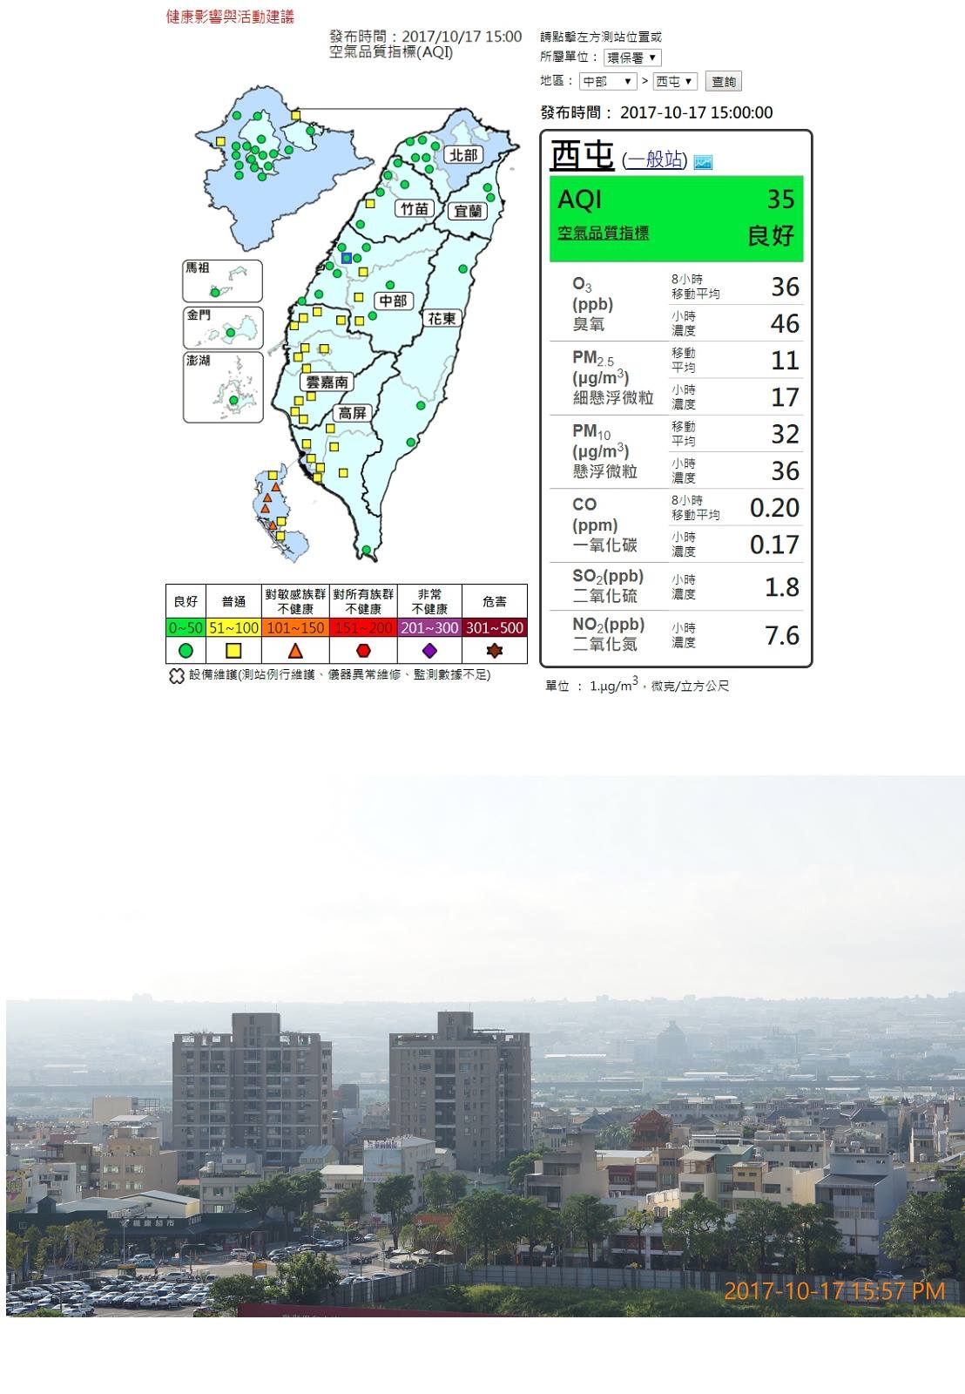Click the PM2.5 移動平均 value 11
Viewport: 965px width, 1394px height.
[785, 361]
